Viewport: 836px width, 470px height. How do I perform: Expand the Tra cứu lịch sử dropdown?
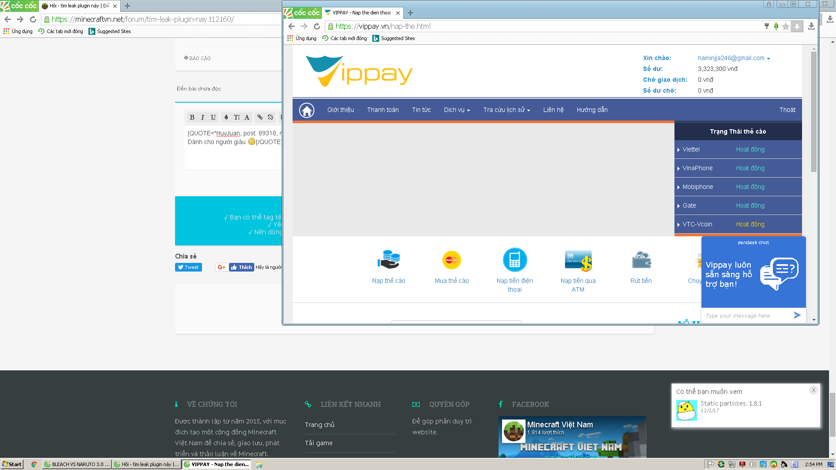506,110
